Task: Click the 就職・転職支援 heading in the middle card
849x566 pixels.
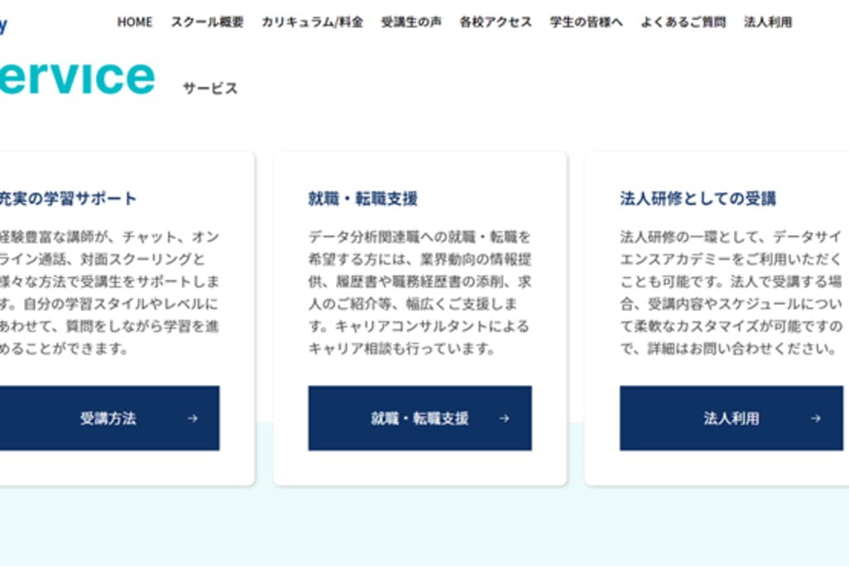Action: (x=362, y=199)
